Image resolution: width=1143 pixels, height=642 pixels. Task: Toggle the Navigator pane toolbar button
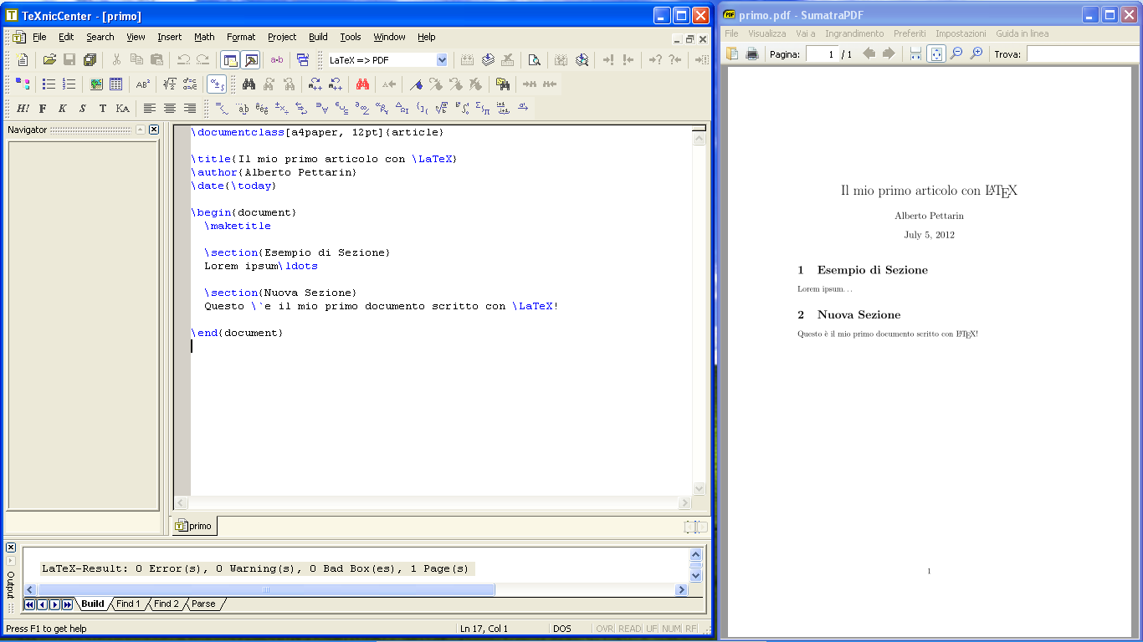pyautogui.click(x=230, y=60)
